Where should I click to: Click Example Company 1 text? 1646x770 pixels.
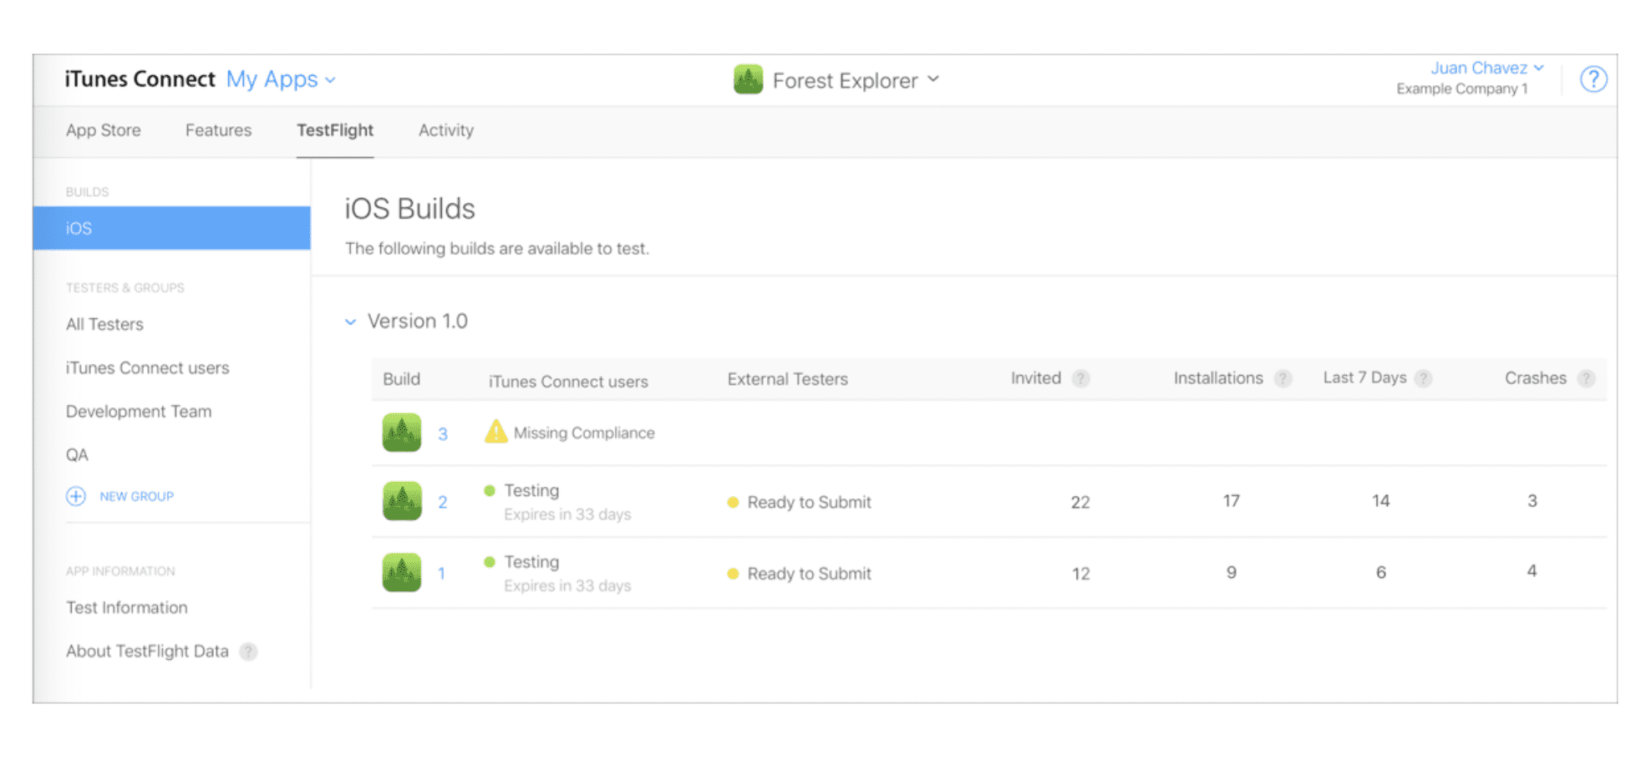point(1461,89)
